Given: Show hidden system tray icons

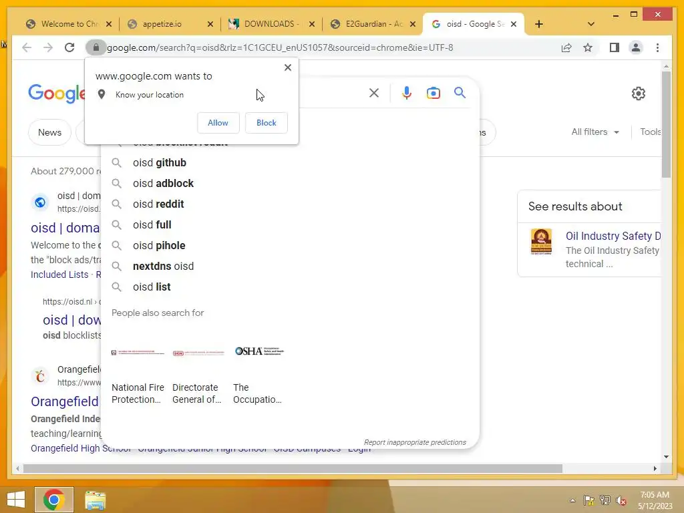Looking at the screenshot, I should [572, 500].
